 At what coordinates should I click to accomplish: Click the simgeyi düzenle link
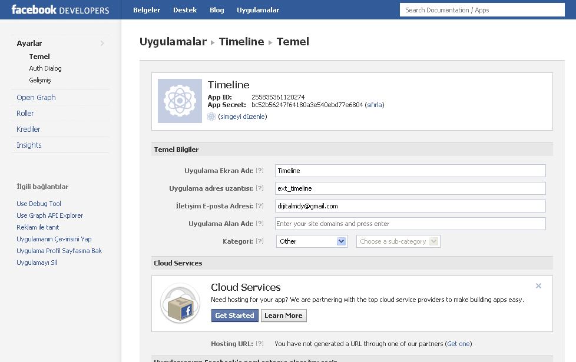tap(243, 117)
